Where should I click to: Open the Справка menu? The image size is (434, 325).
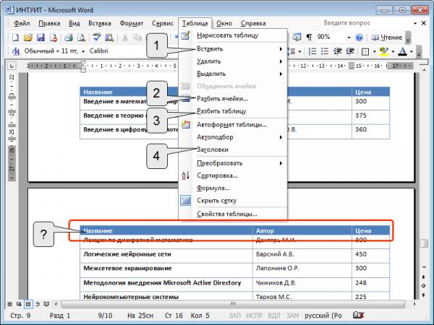tap(253, 23)
